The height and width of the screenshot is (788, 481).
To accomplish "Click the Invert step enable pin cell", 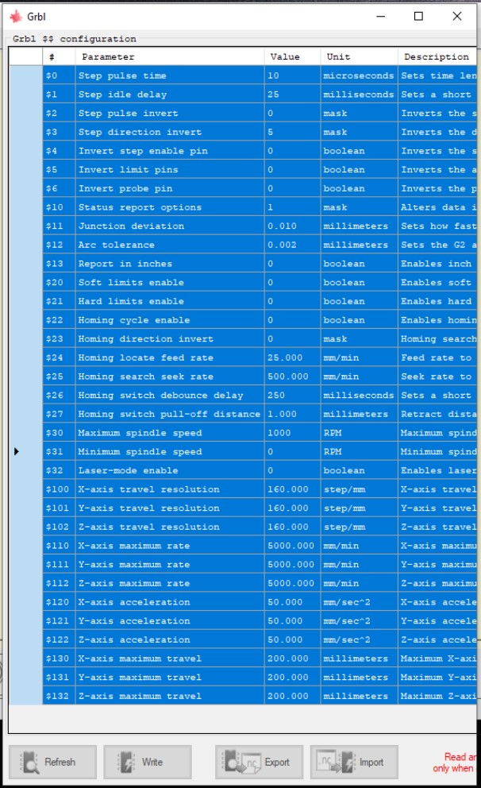I will tap(170, 151).
